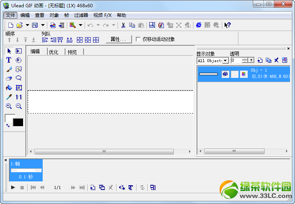Close the object manager panel

[x=288, y=49]
